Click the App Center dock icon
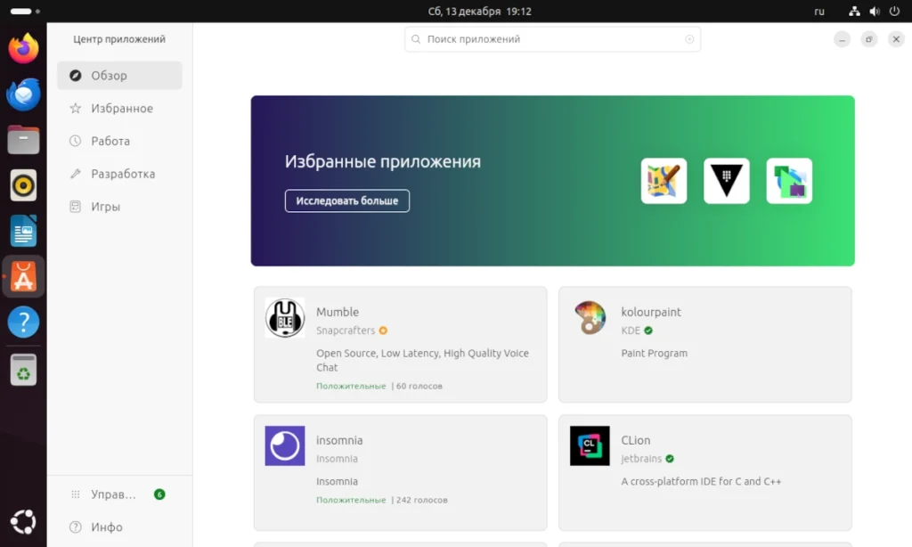This screenshot has height=547, width=912. [x=23, y=276]
